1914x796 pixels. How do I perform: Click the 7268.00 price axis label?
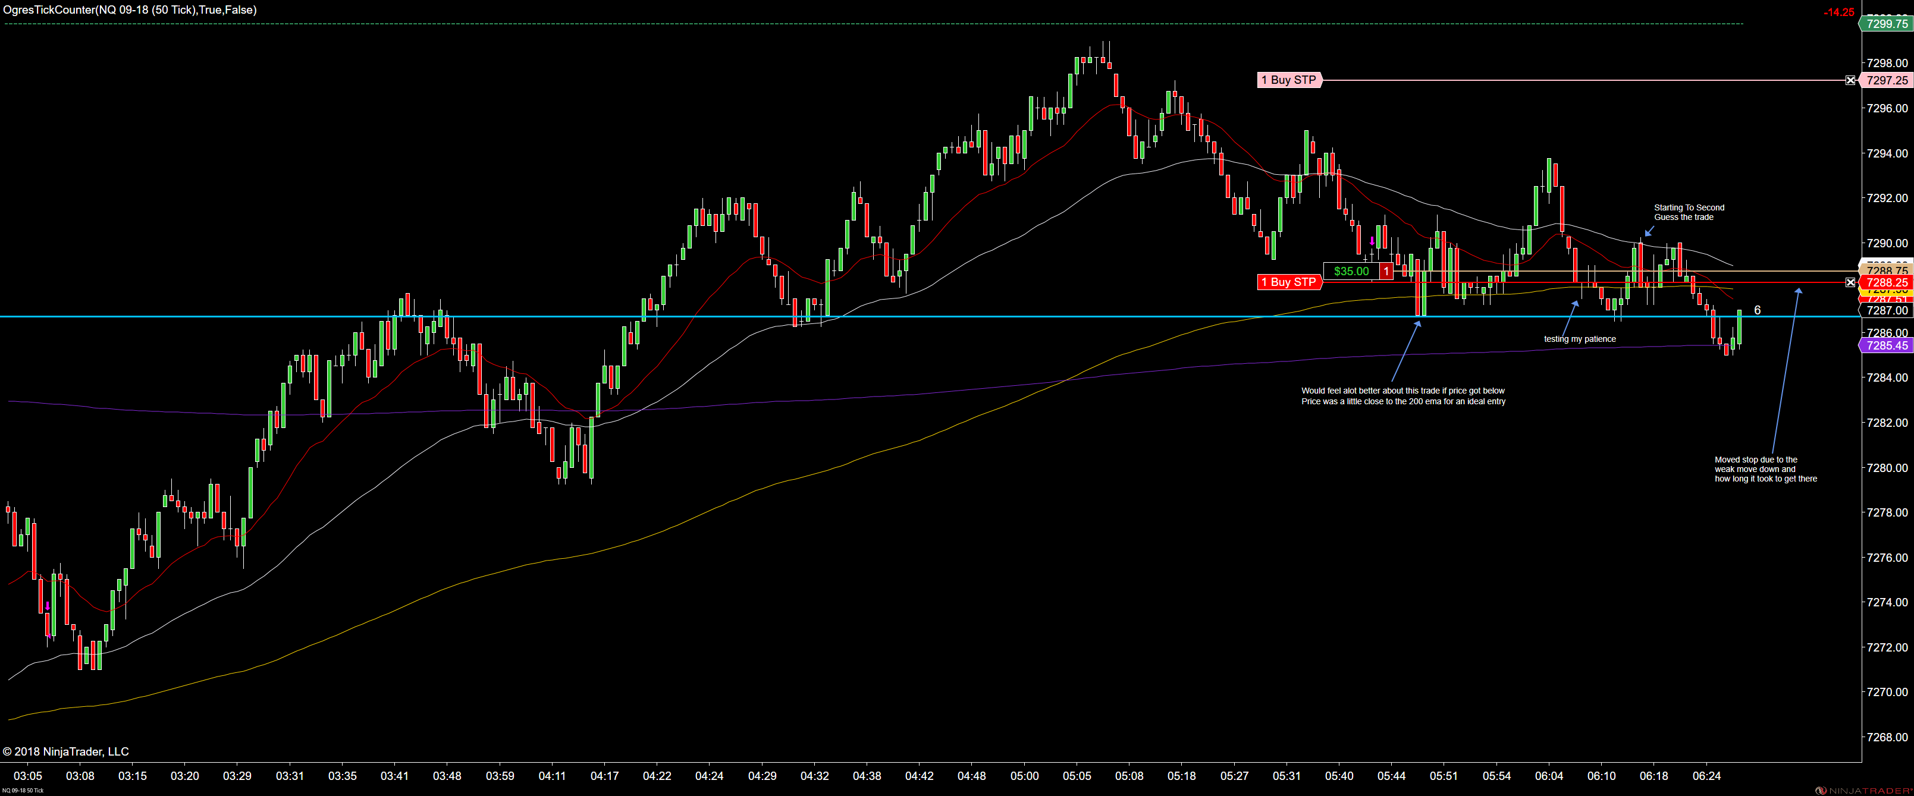1887,737
